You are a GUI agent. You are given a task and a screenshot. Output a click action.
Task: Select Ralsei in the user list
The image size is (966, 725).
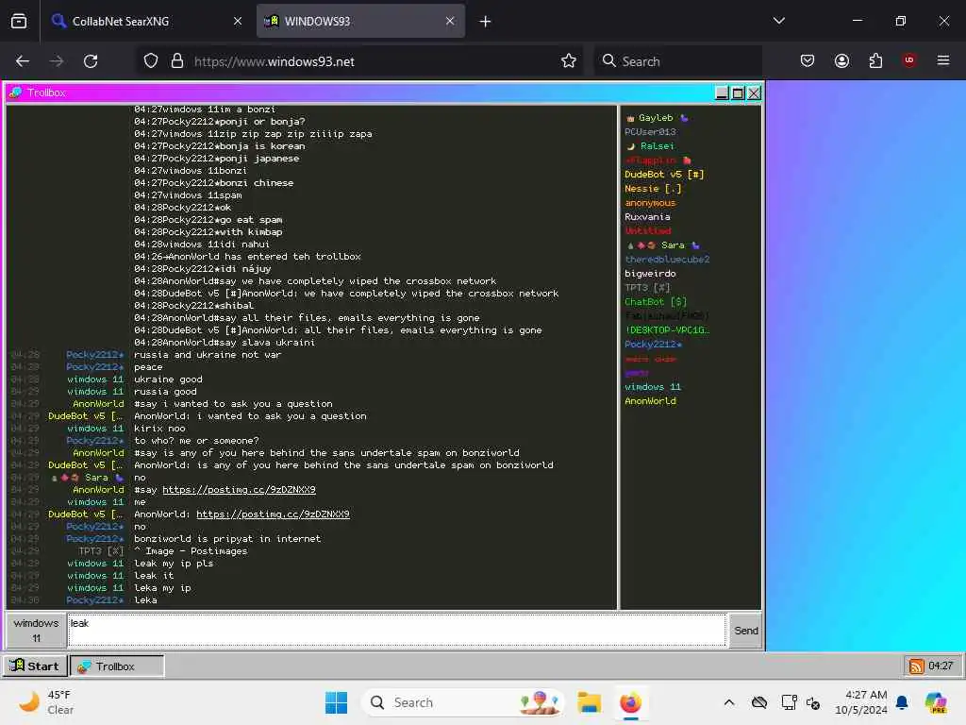[x=651, y=146]
